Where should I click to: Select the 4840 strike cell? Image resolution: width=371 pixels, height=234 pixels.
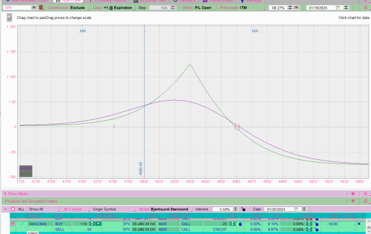coord(168,224)
